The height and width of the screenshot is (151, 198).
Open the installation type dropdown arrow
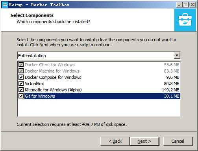pos(177,56)
